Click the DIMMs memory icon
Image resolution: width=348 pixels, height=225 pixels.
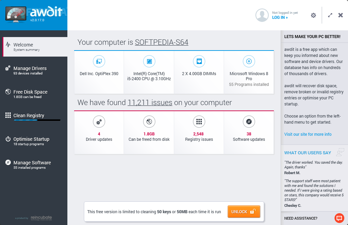(x=199, y=61)
